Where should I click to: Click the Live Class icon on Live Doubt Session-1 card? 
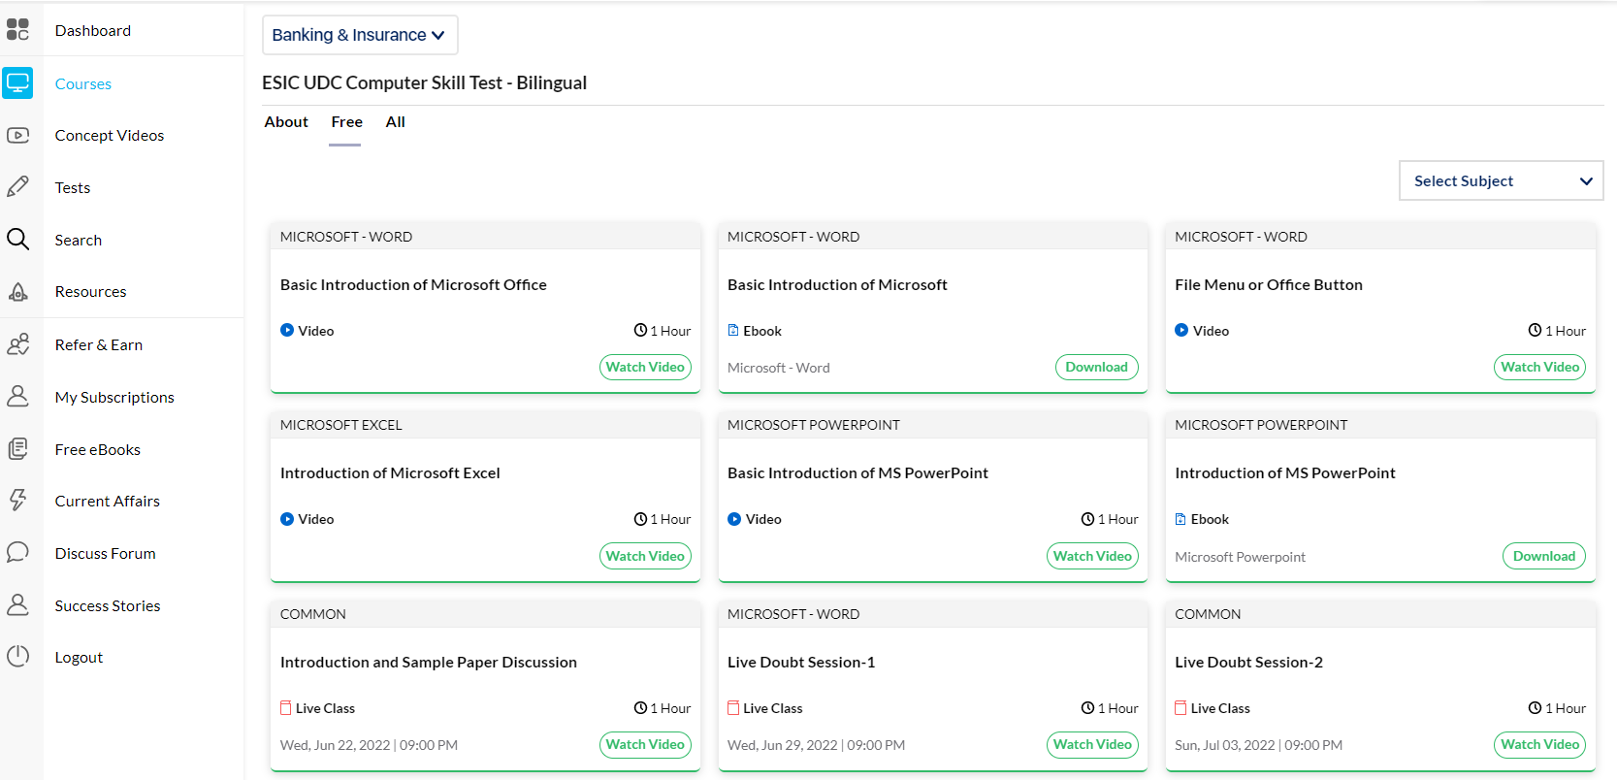pyautogui.click(x=733, y=708)
